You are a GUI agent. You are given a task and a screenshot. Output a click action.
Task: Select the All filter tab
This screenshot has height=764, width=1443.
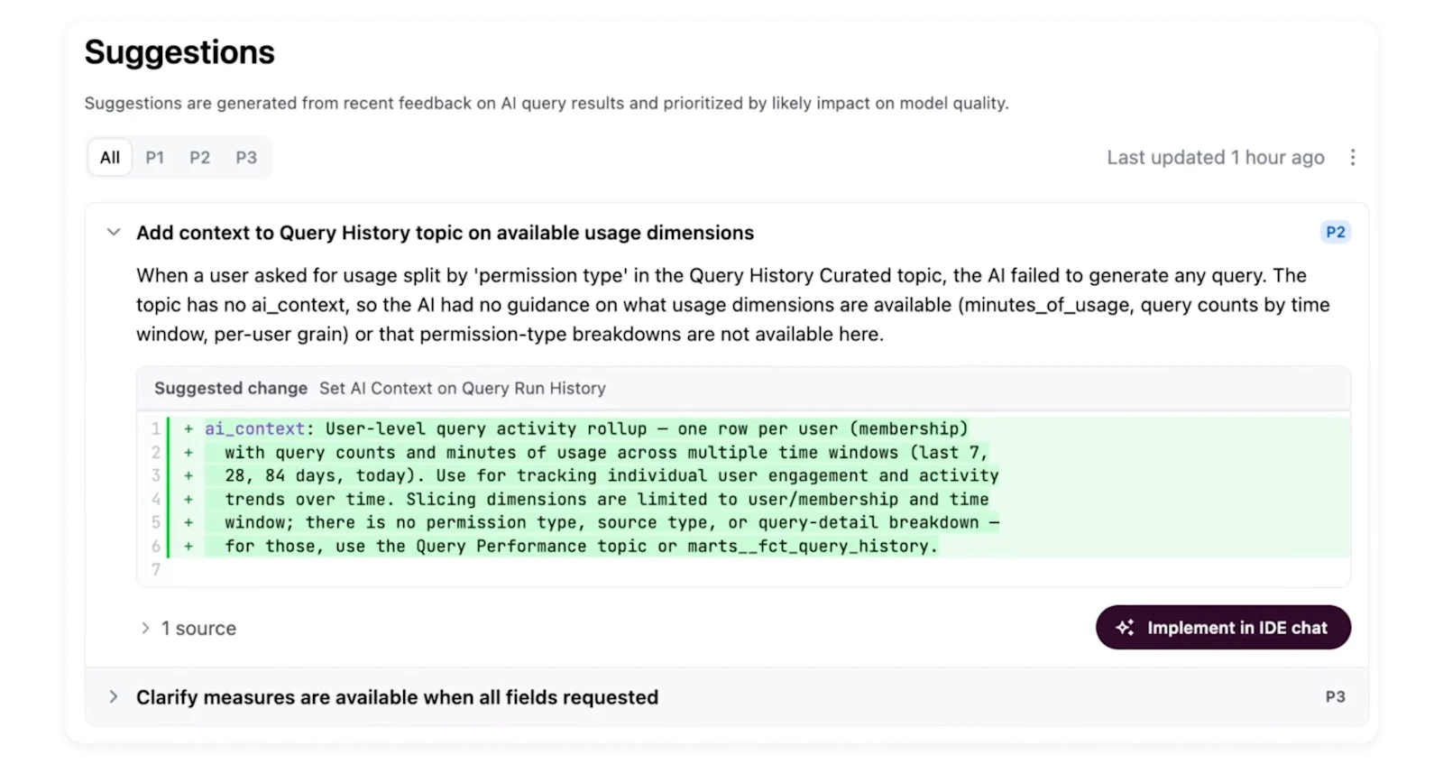tap(110, 158)
